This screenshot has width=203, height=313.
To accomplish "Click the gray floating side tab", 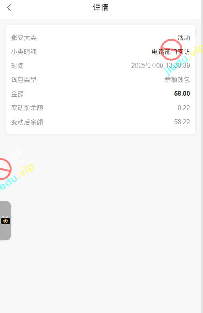I will click(6, 220).
